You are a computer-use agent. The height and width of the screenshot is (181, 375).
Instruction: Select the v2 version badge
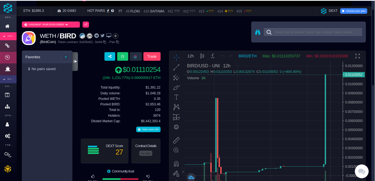pyautogui.click(x=86, y=25)
